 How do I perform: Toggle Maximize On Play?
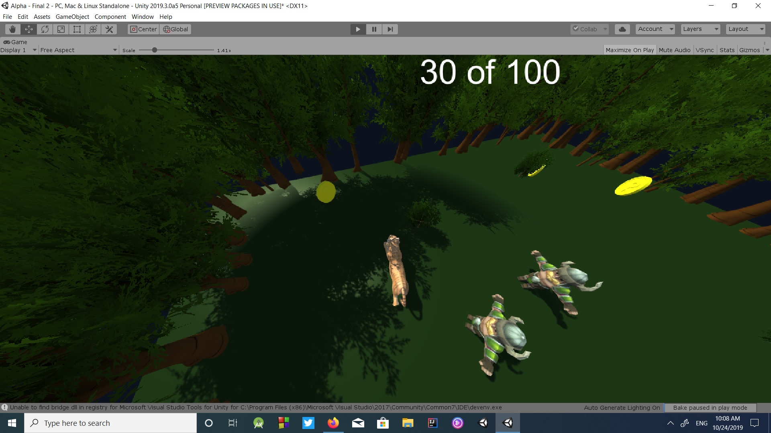629,50
